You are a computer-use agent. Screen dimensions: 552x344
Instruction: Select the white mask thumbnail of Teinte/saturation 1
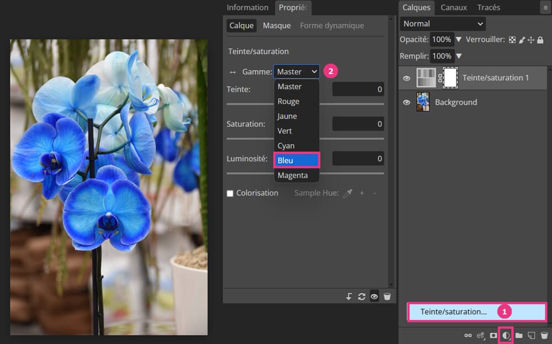(450, 78)
